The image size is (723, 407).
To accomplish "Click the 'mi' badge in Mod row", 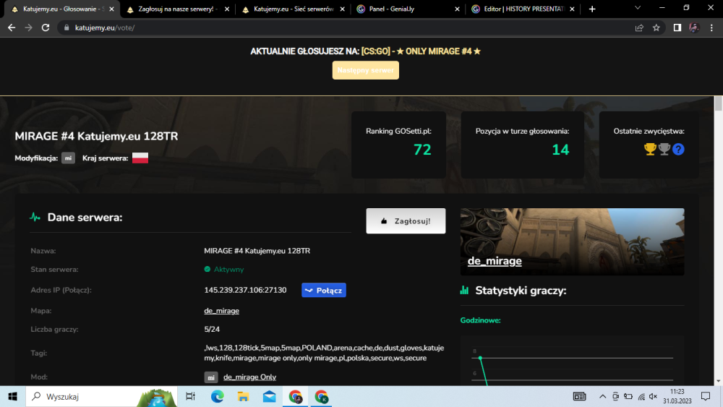I will pyautogui.click(x=210, y=377).
